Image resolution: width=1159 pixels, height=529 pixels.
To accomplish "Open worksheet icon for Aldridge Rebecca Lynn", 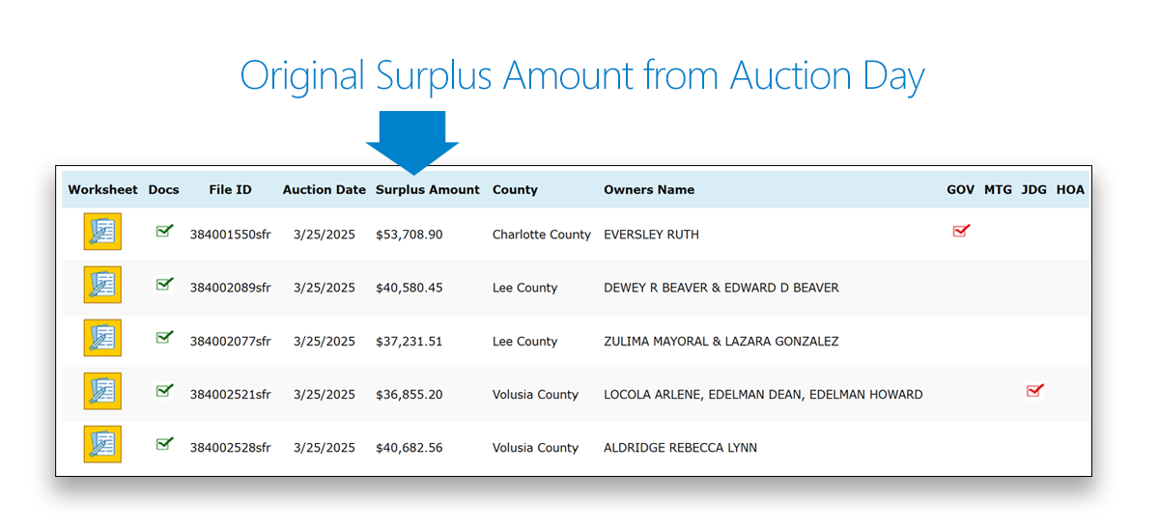I will [102, 445].
